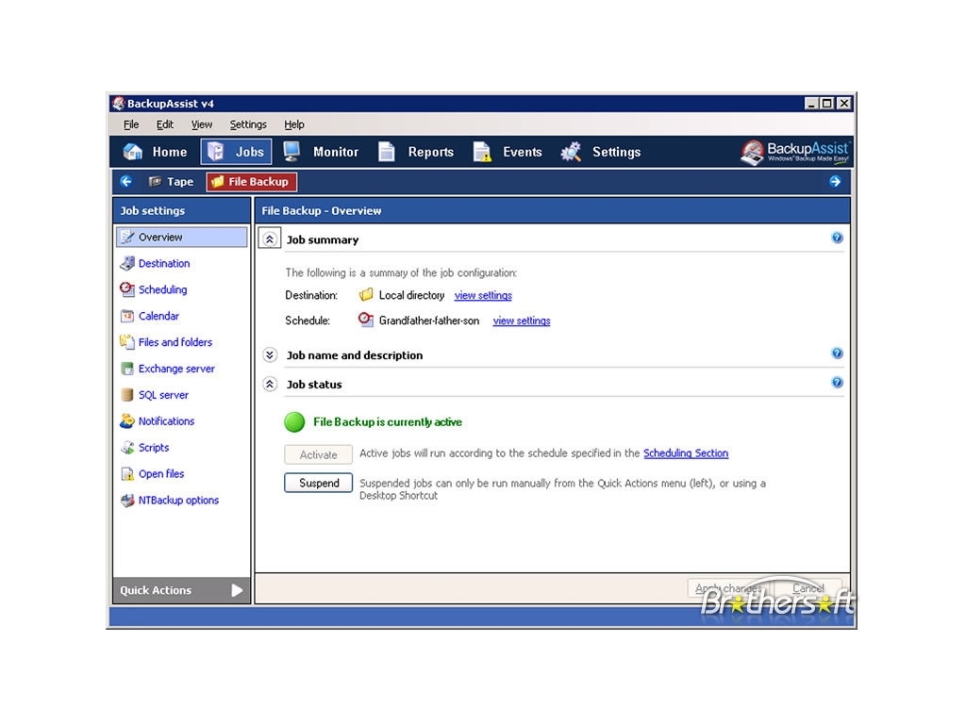Click the Destination drive icon

point(127,264)
